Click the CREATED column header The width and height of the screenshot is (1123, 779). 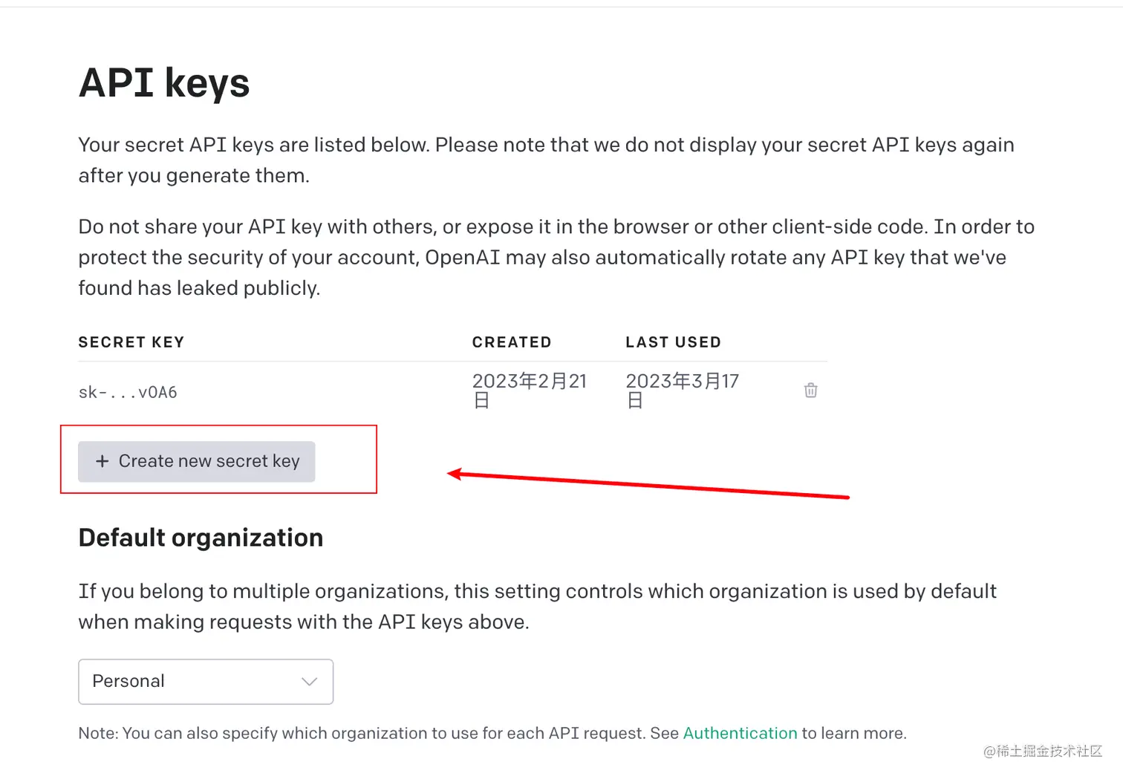click(x=512, y=342)
